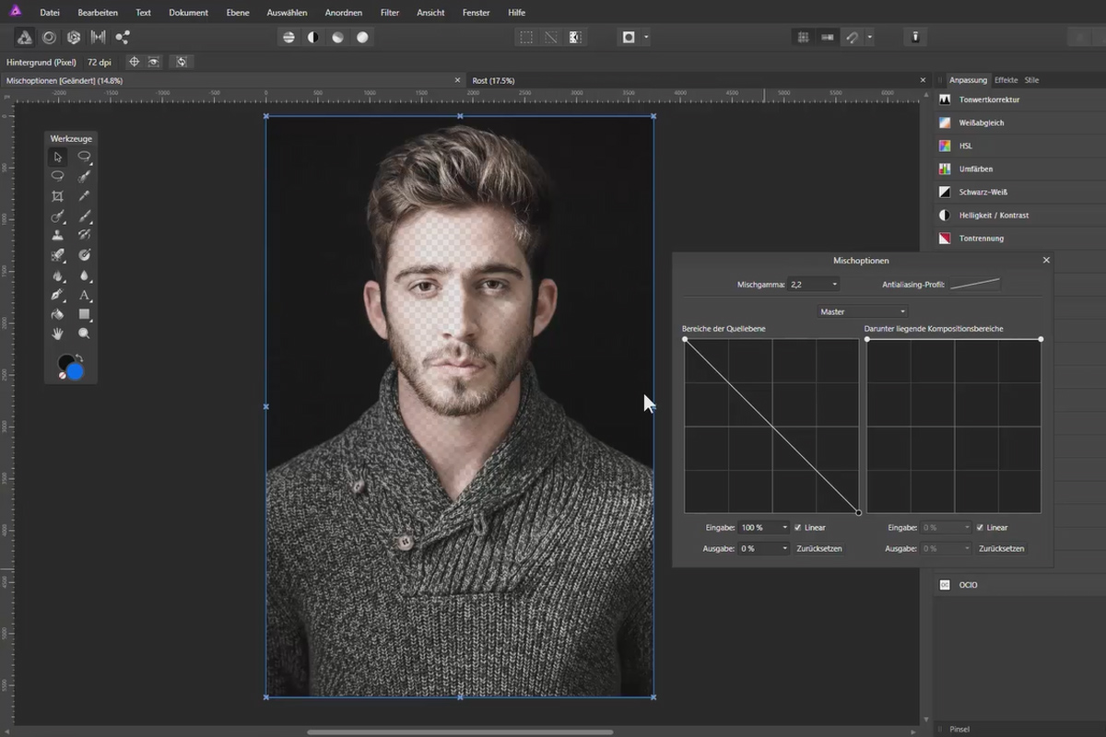
Task: Click the horizontal scrollbar below the canvas
Action: [461, 732]
